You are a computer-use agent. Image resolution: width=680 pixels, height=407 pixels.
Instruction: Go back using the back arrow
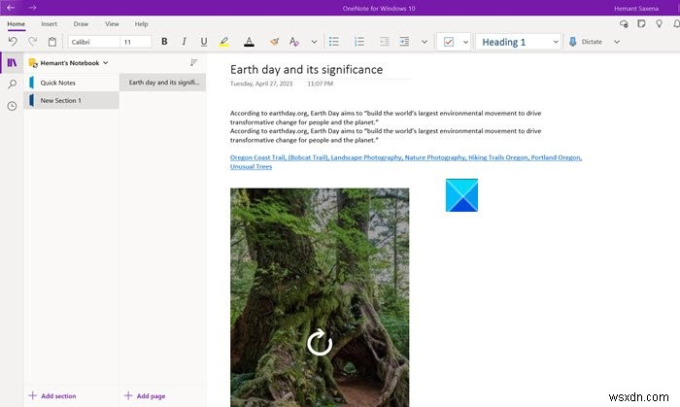coord(11,8)
